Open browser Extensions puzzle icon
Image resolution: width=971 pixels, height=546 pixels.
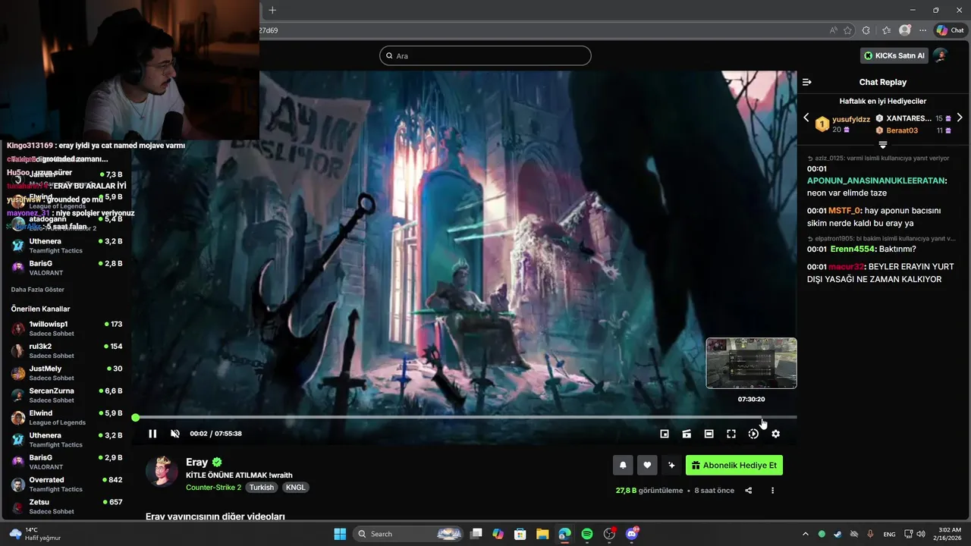866,30
